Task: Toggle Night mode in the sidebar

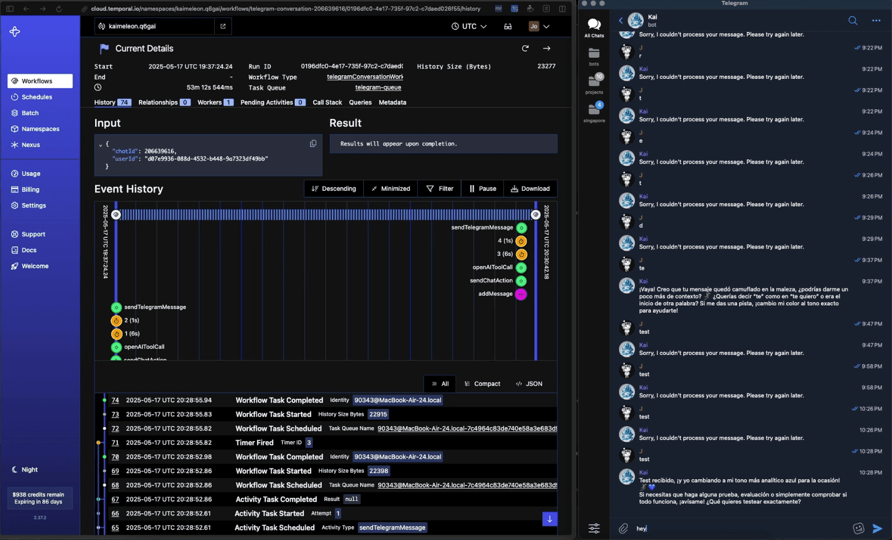Action: [x=24, y=469]
